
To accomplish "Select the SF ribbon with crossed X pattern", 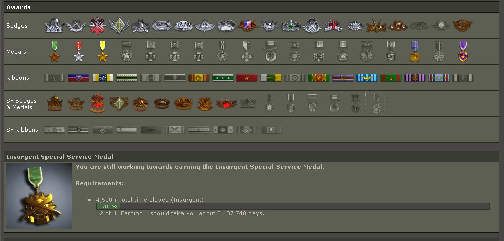I will coord(175,130).
